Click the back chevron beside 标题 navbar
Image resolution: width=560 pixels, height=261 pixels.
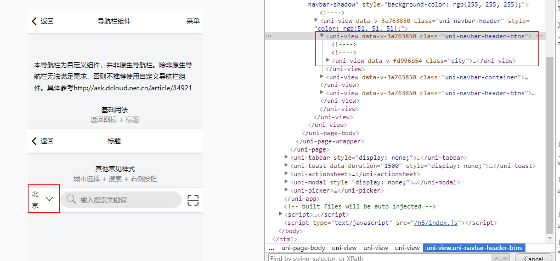(x=35, y=141)
